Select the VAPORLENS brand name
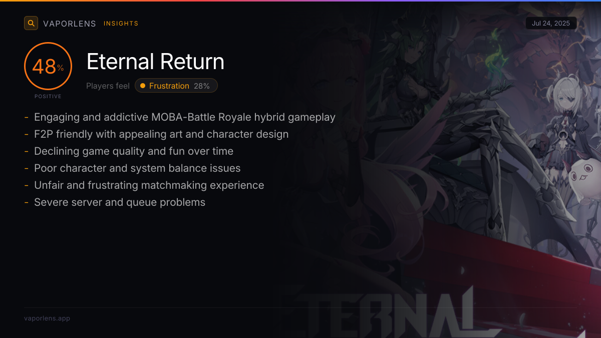 click(70, 24)
